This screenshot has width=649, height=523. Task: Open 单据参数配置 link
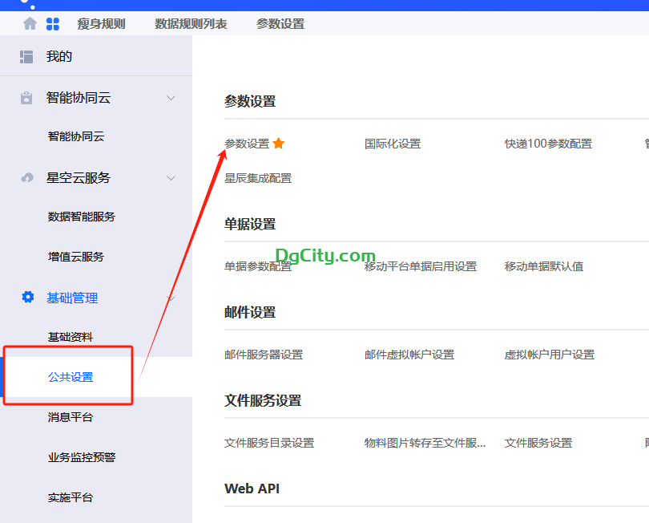pos(258,266)
